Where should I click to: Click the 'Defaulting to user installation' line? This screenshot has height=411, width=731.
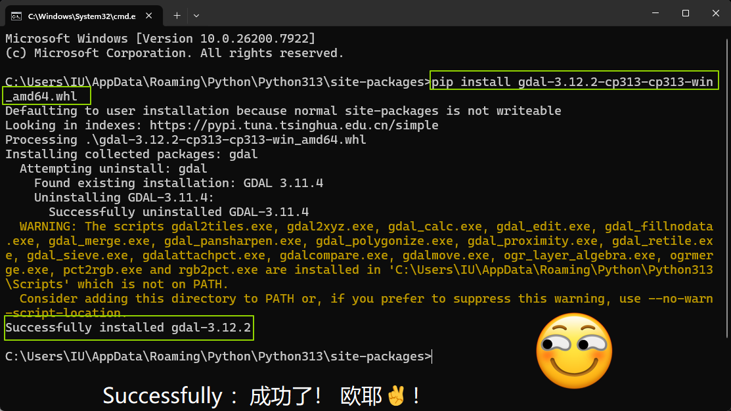coord(283,111)
